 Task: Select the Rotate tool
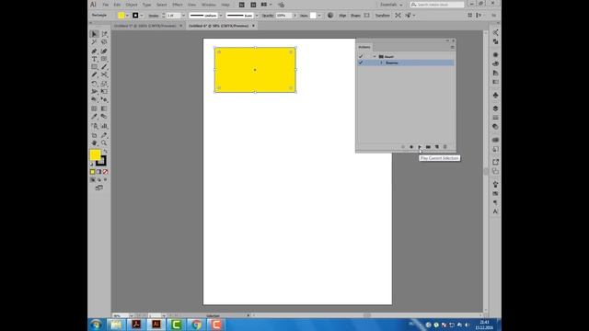[94, 84]
